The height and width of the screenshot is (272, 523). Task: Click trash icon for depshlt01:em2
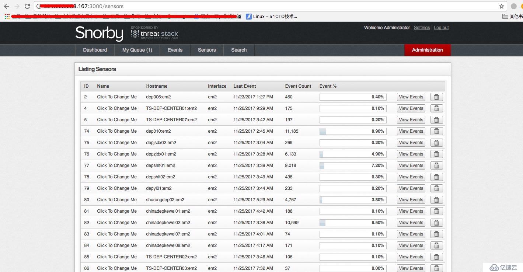(x=436, y=165)
